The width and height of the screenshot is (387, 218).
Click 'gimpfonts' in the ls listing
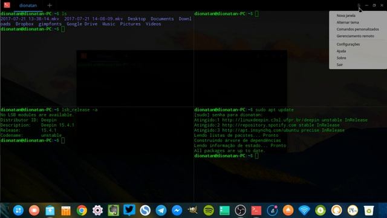pyautogui.click(x=50, y=24)
